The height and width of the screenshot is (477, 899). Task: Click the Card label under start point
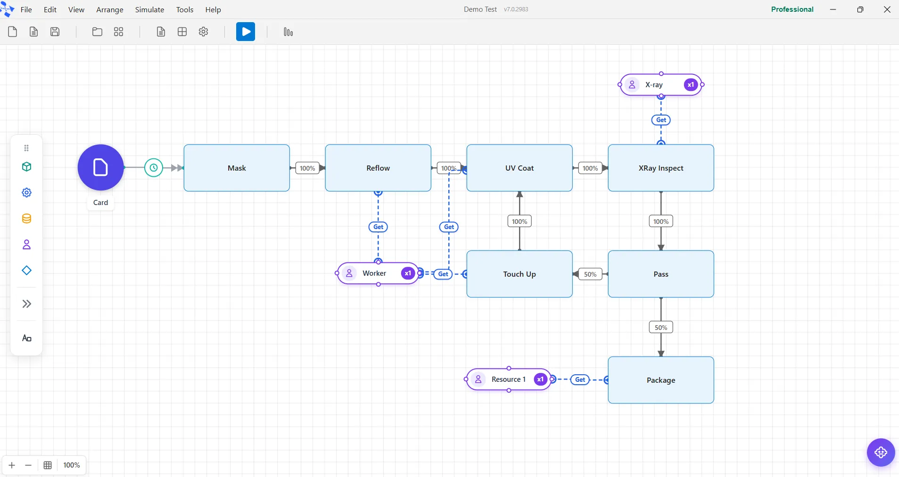[x=100, y=203]
